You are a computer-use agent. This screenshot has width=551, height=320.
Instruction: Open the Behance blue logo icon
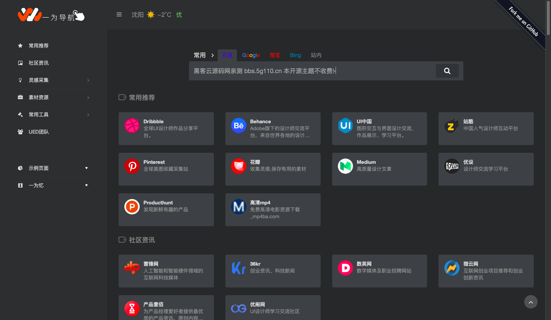click(238, 126)
